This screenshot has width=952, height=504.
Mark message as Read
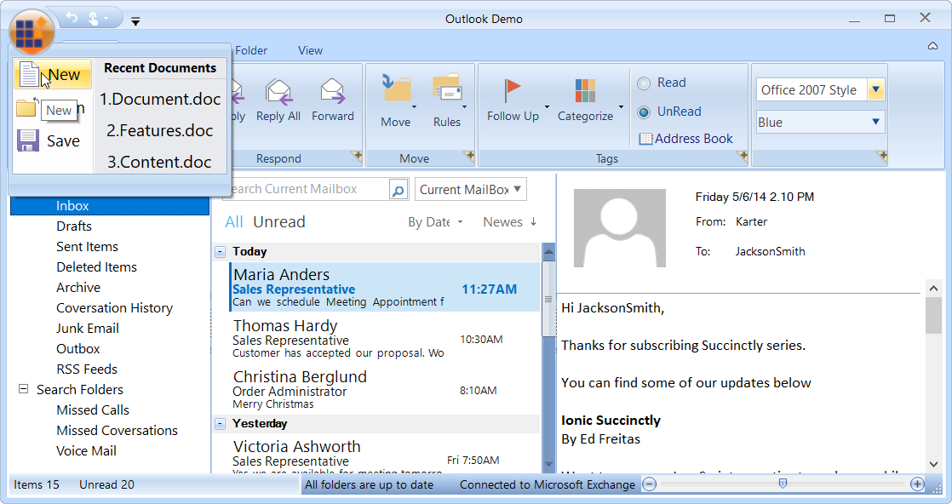645,83
